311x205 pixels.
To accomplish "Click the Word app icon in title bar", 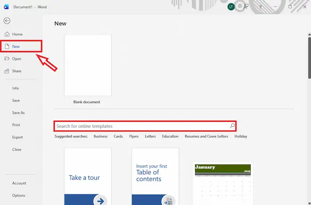I will coord(6,7).
